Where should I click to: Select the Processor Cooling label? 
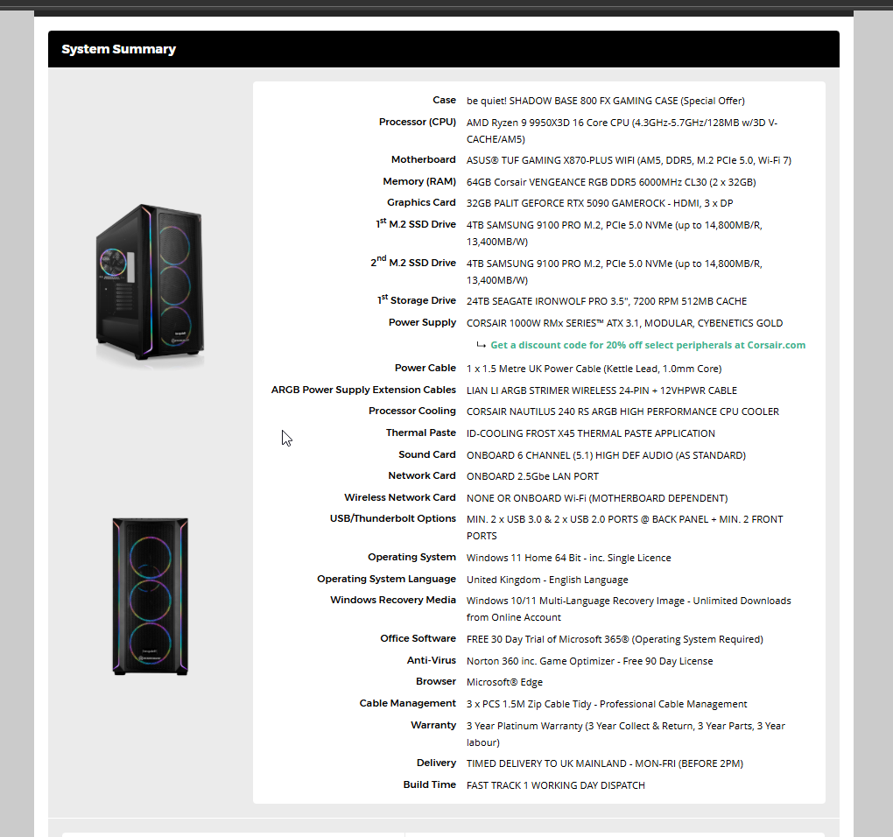(411, 411)
